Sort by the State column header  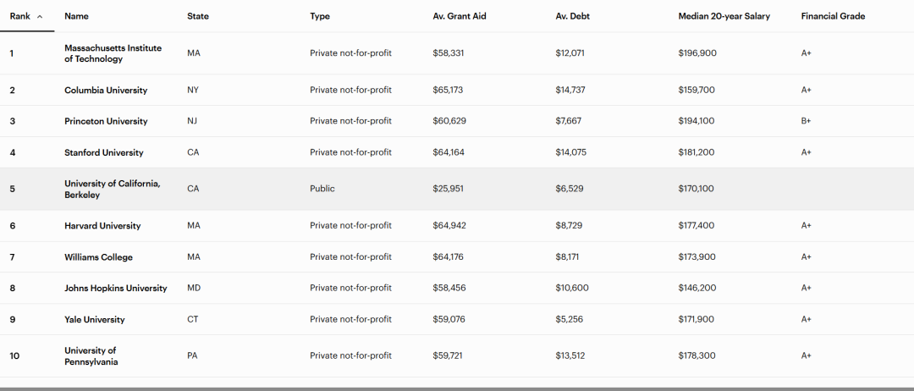pyautogui.click(x=198, y=16)
